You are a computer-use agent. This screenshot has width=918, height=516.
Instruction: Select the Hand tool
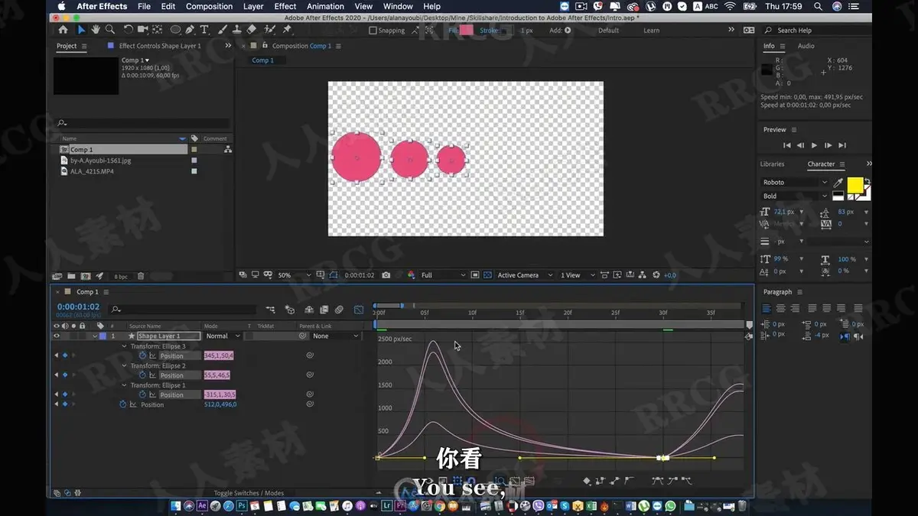coord(96,30)
